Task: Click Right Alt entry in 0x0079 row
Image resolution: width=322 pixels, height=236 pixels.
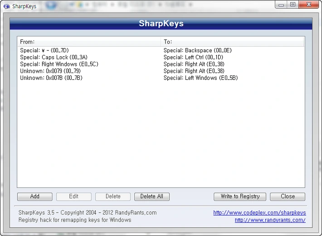Action: pos(194,71)
